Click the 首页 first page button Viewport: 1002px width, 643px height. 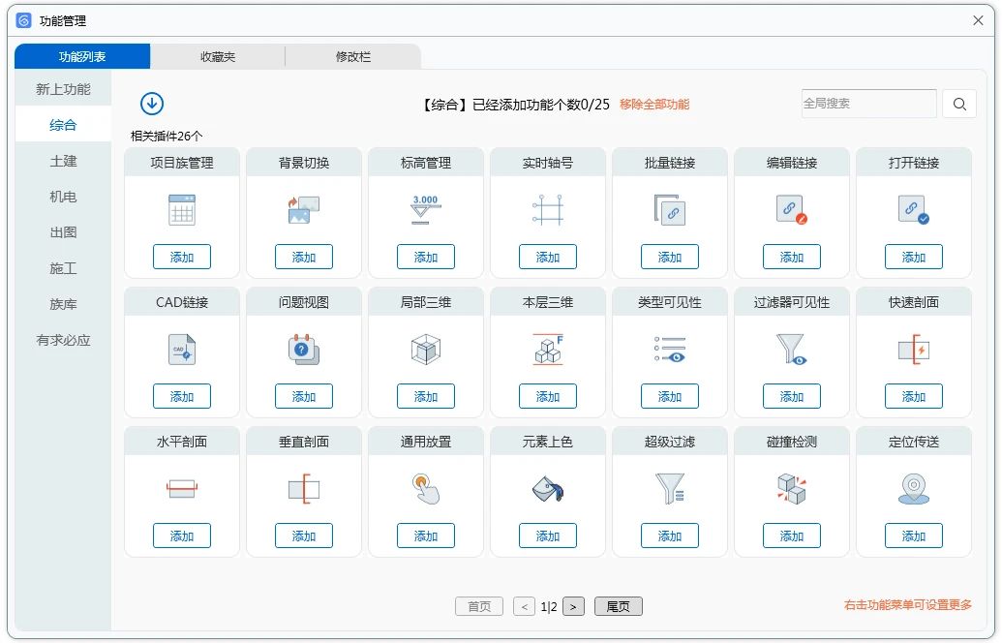click(479, 606)
